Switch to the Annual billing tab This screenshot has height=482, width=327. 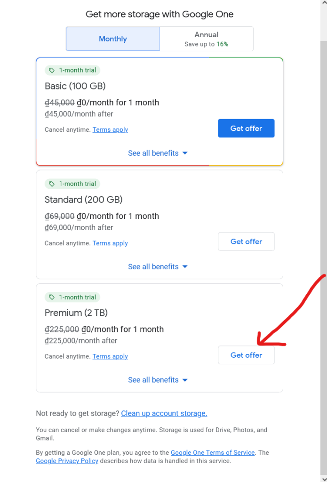click(206, 39)
